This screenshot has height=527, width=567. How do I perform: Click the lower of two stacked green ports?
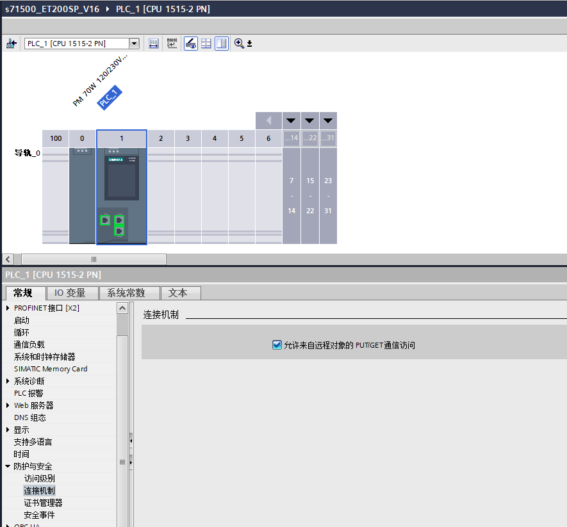pyautogui.click(x=119, y=231)
